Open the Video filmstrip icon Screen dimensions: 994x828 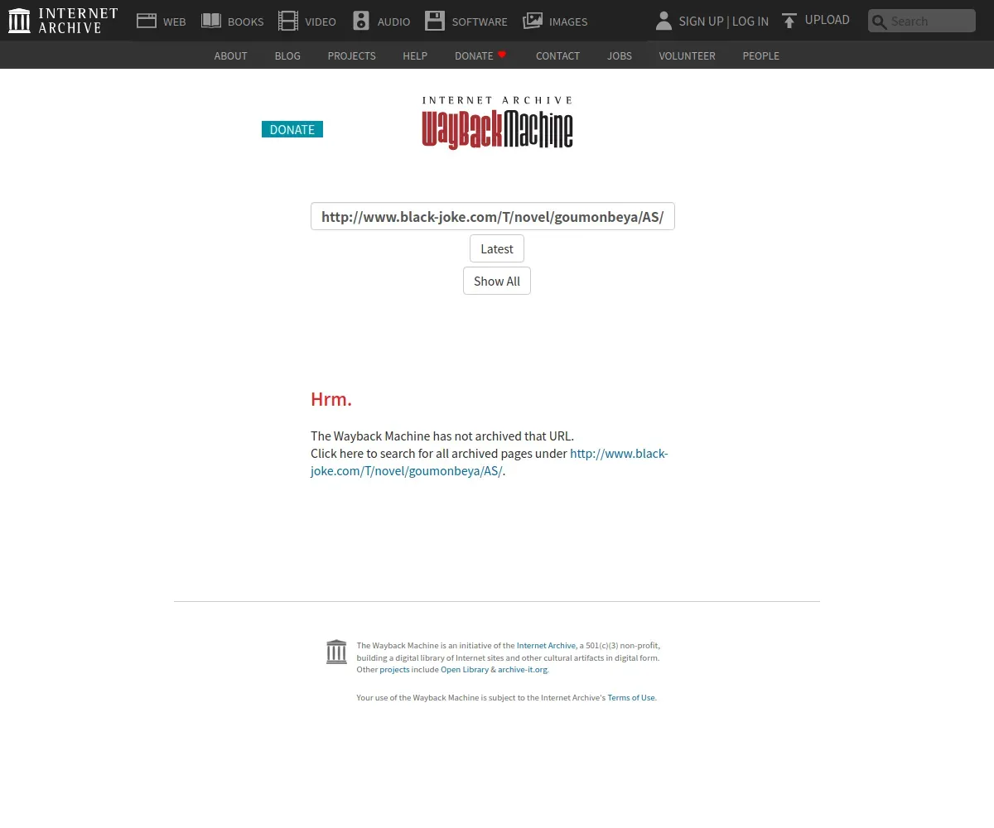pyautogui.click(x=288, y=21)
